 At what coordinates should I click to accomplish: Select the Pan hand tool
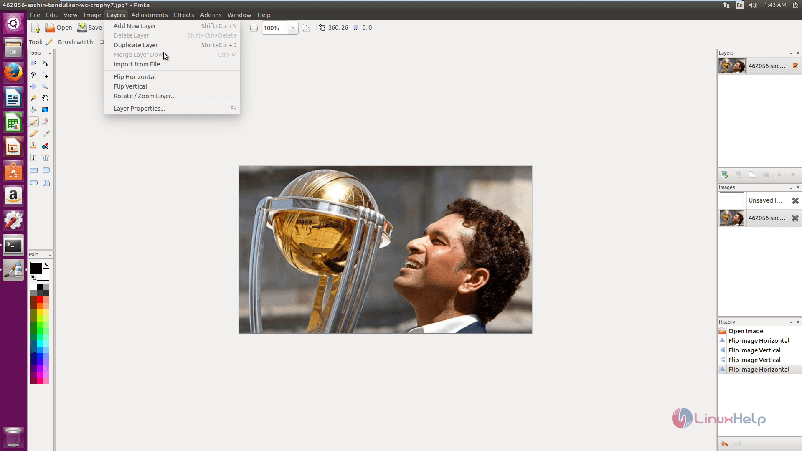45,99
